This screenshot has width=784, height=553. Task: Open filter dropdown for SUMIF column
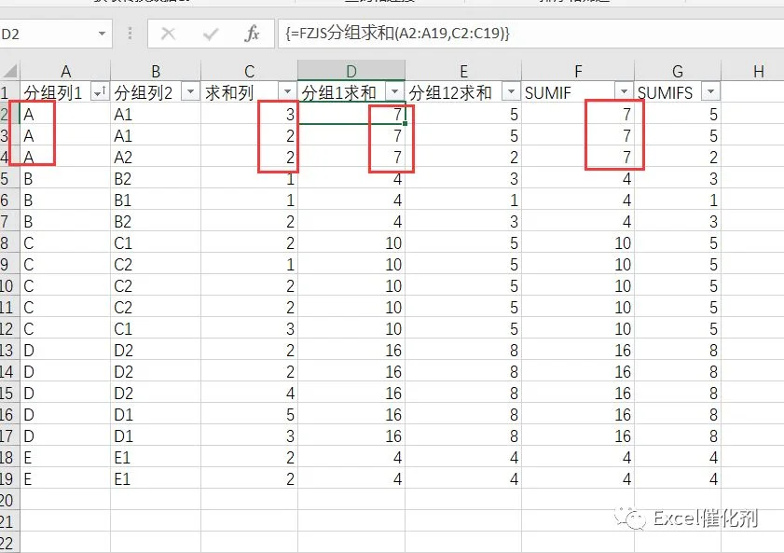click(x=624, y=92)
